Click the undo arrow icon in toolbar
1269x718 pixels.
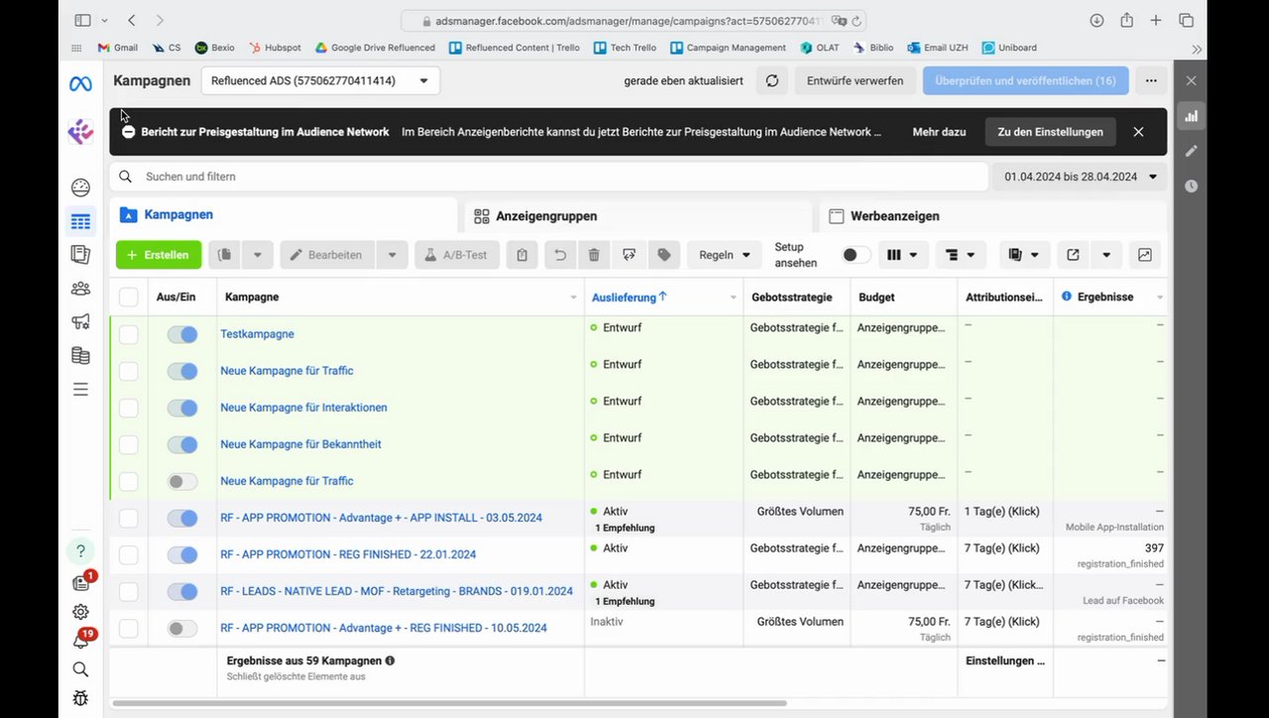(x=560, y=255)
